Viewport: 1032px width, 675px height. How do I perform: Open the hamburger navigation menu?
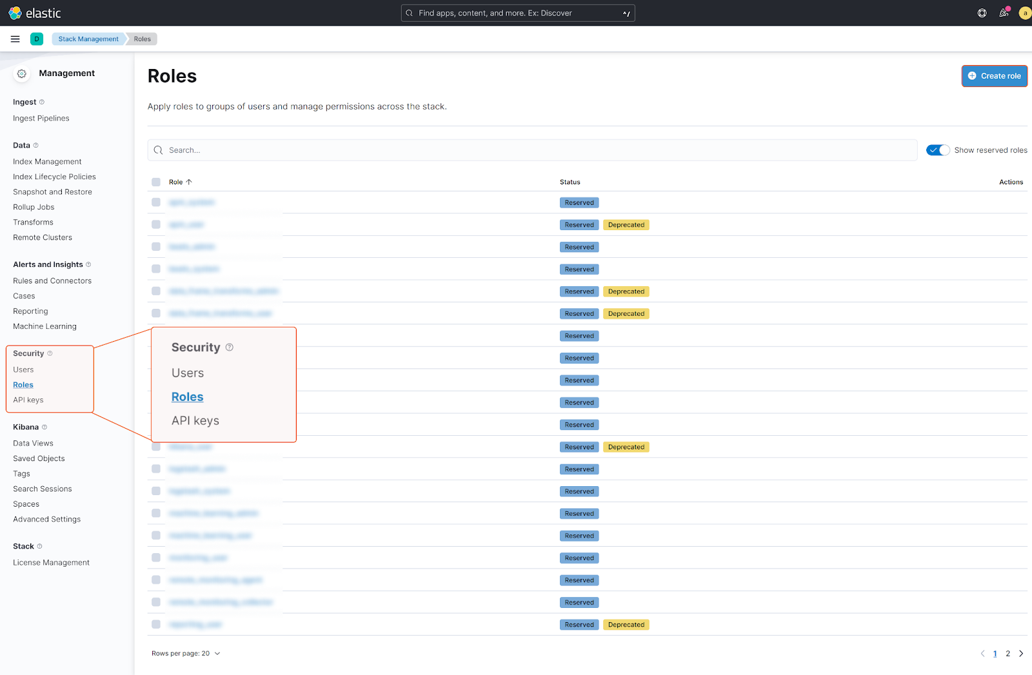15,39
